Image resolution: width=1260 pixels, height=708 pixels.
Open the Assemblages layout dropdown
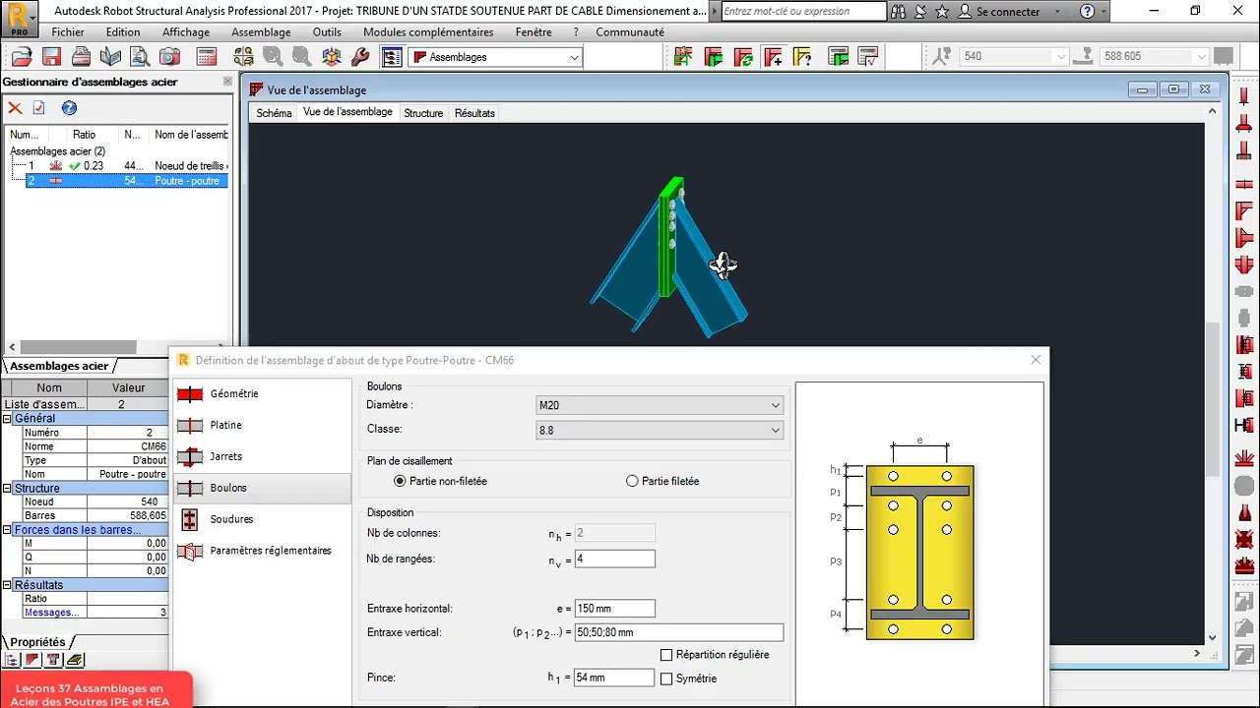point(496,57)
